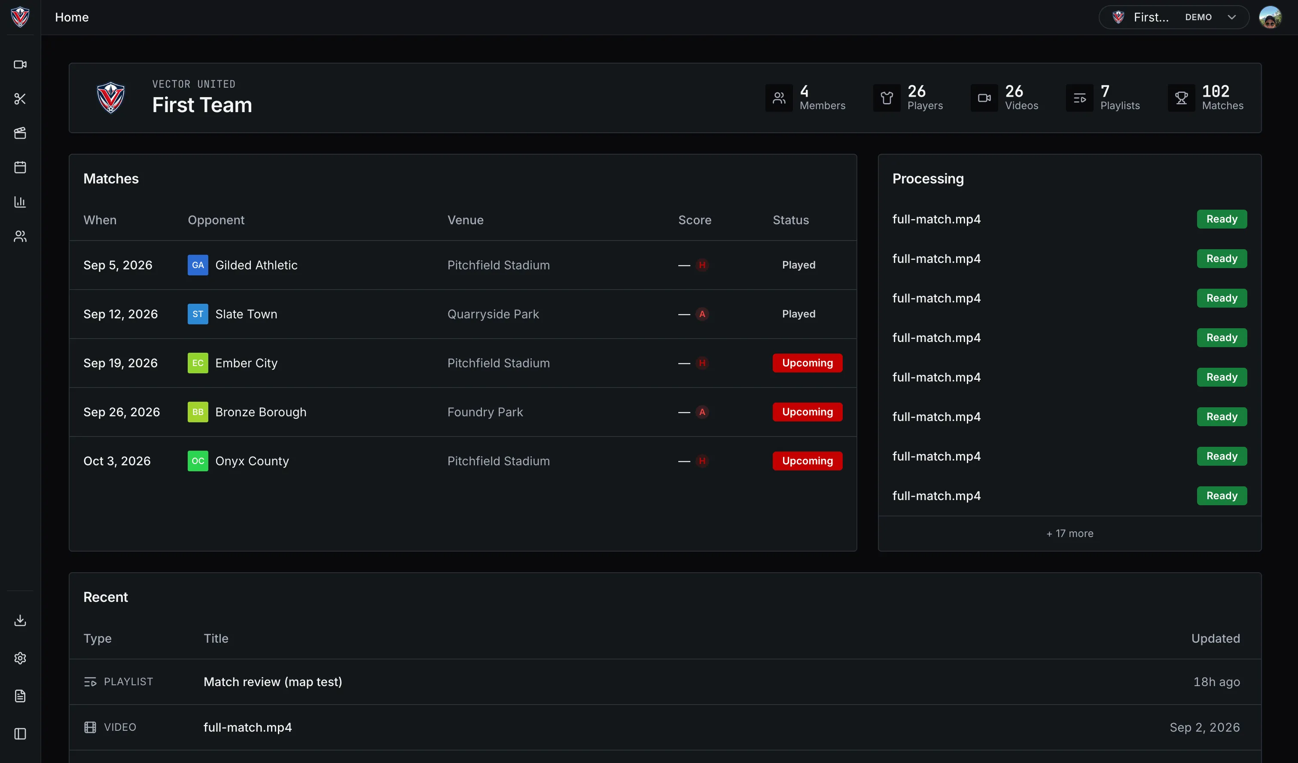This screenshot has height=763, width=1298.
Task: Toggle the sidebar panel icon
Action: click(20, 734)
